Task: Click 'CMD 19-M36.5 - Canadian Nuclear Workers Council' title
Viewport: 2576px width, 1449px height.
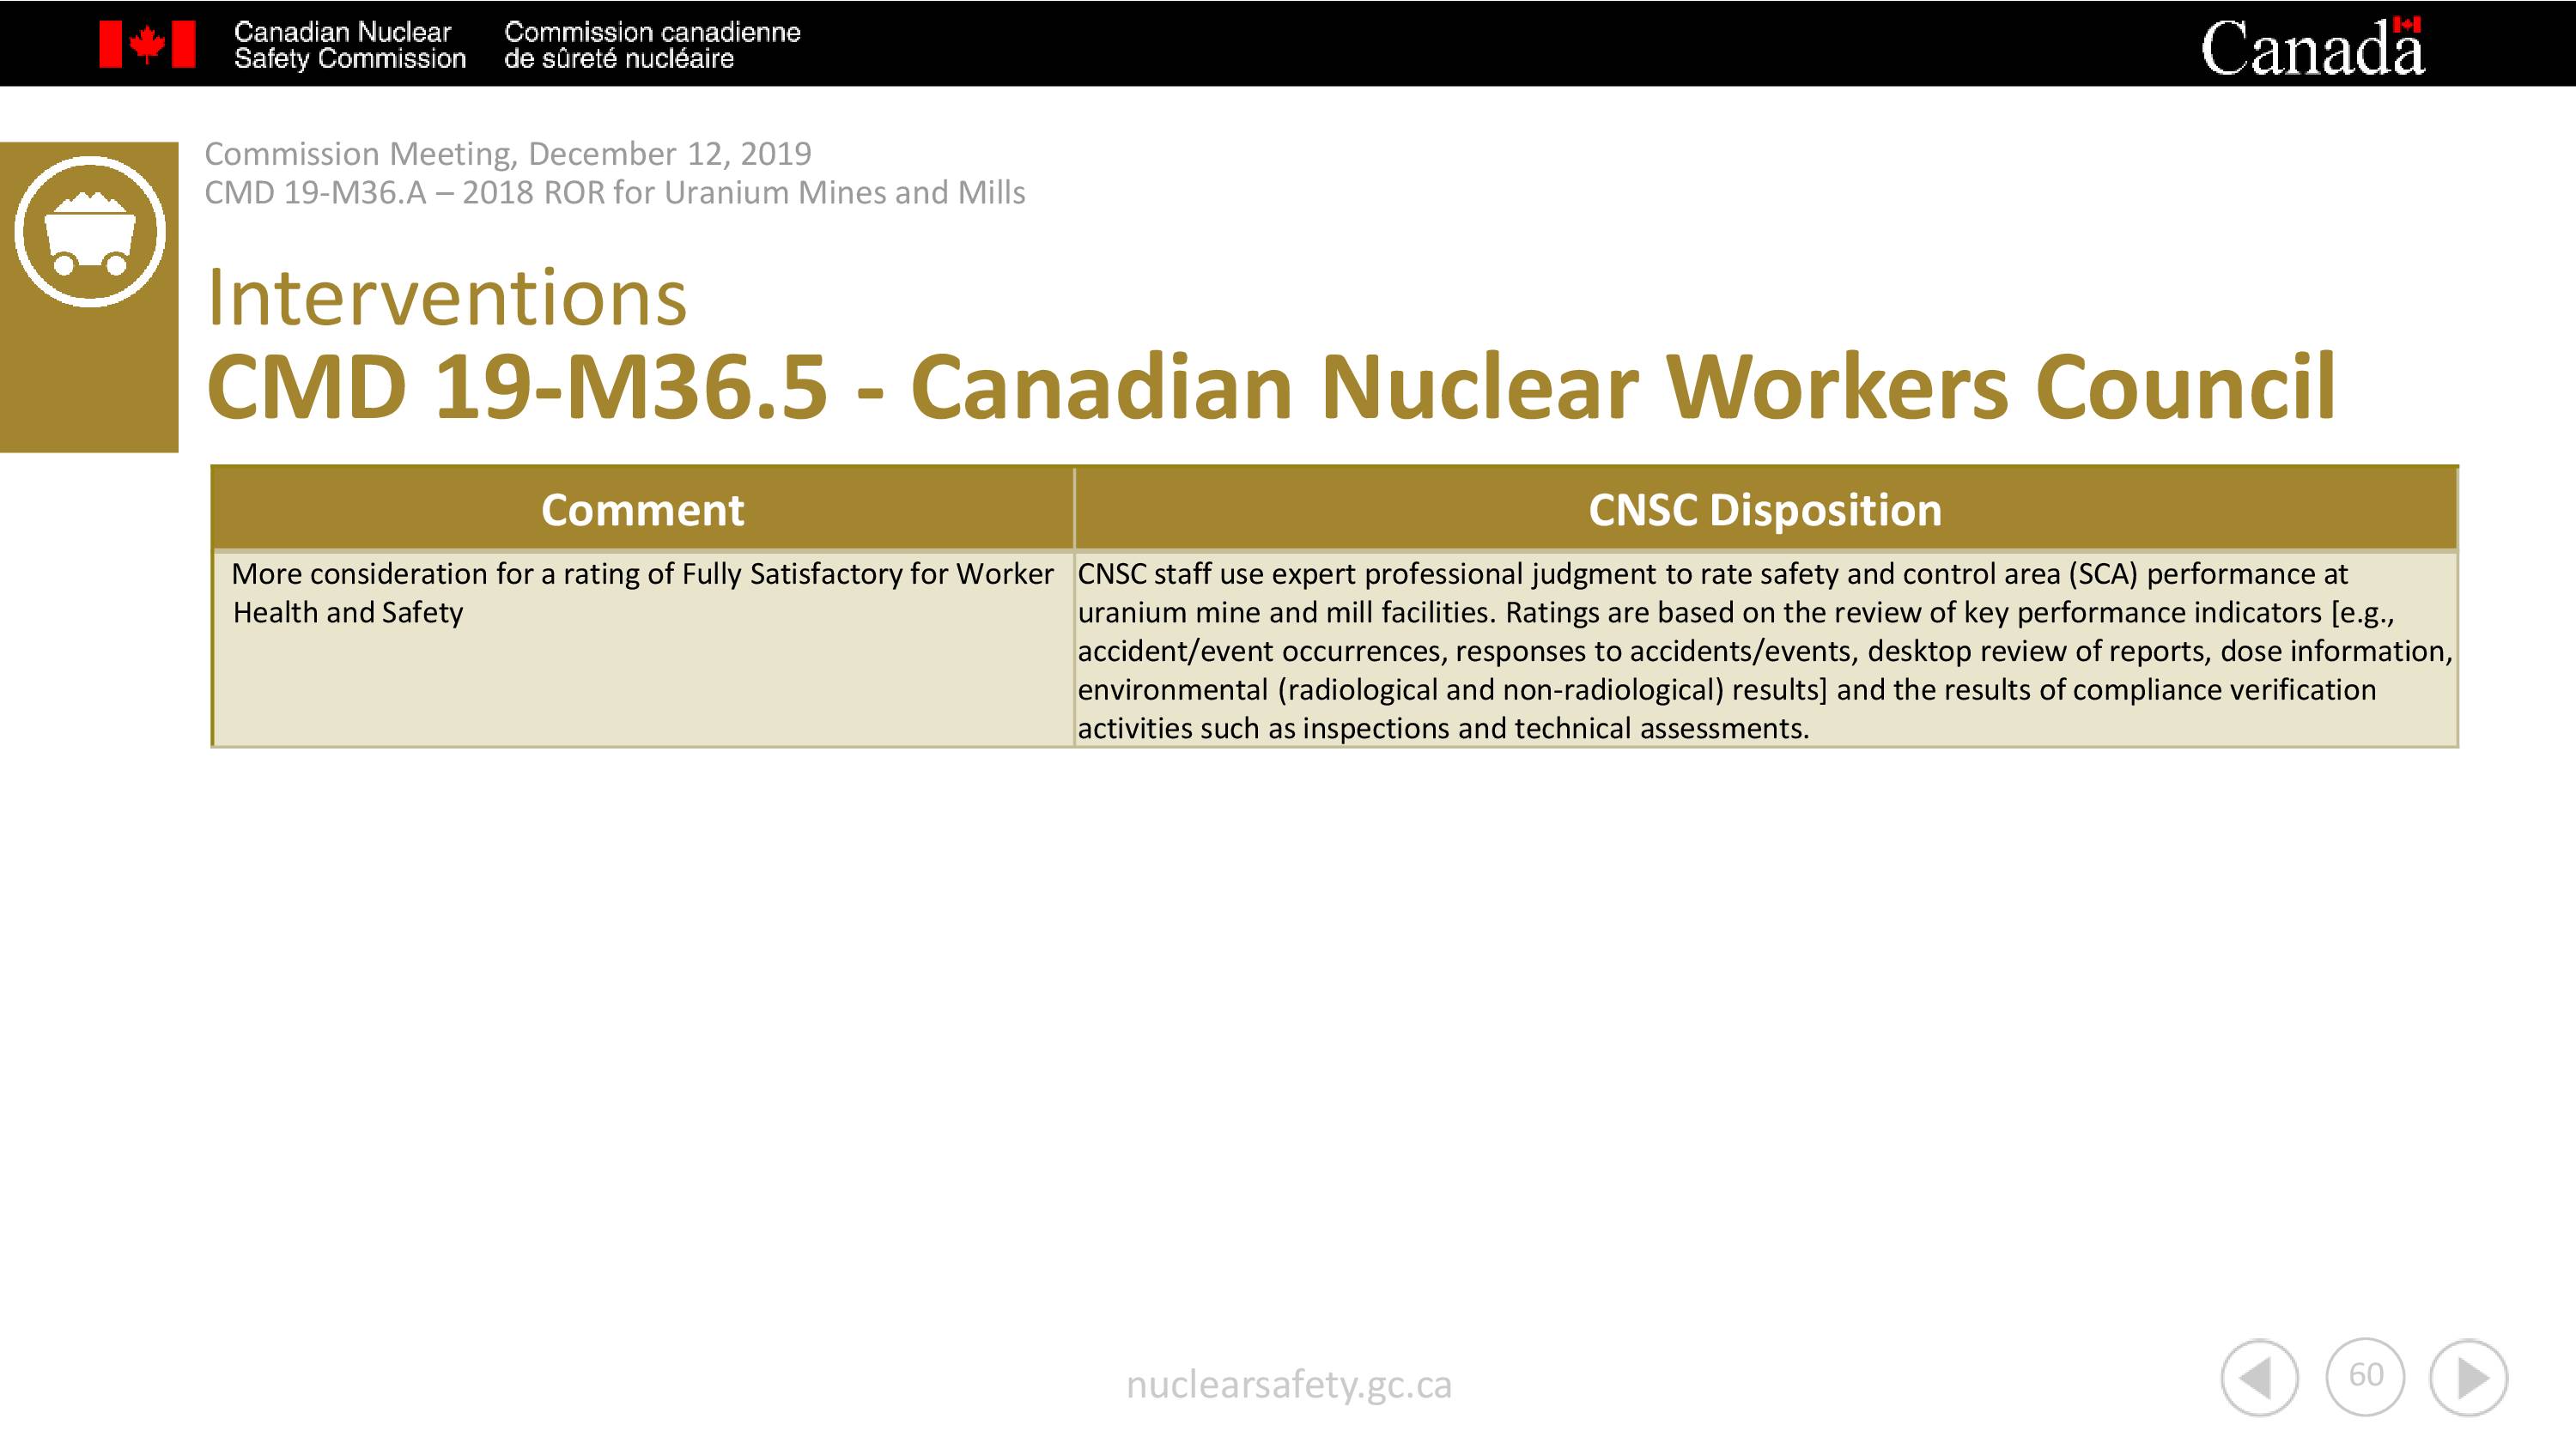Action: click(x=1271, y=386)
